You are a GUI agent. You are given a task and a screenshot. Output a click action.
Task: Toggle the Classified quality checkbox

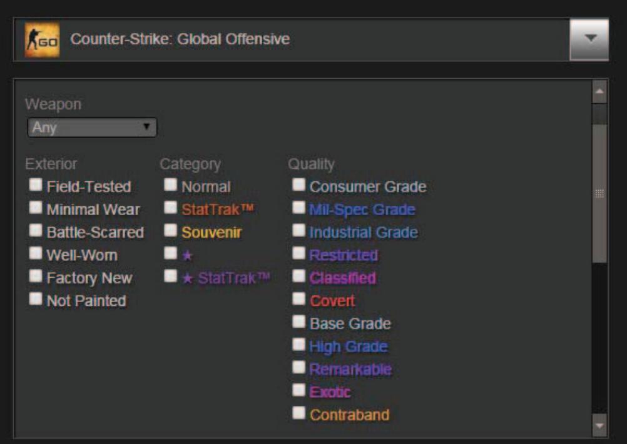[298, 276]
